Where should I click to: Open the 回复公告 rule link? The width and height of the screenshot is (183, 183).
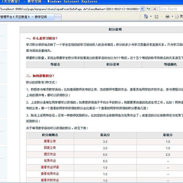[50, 148]
